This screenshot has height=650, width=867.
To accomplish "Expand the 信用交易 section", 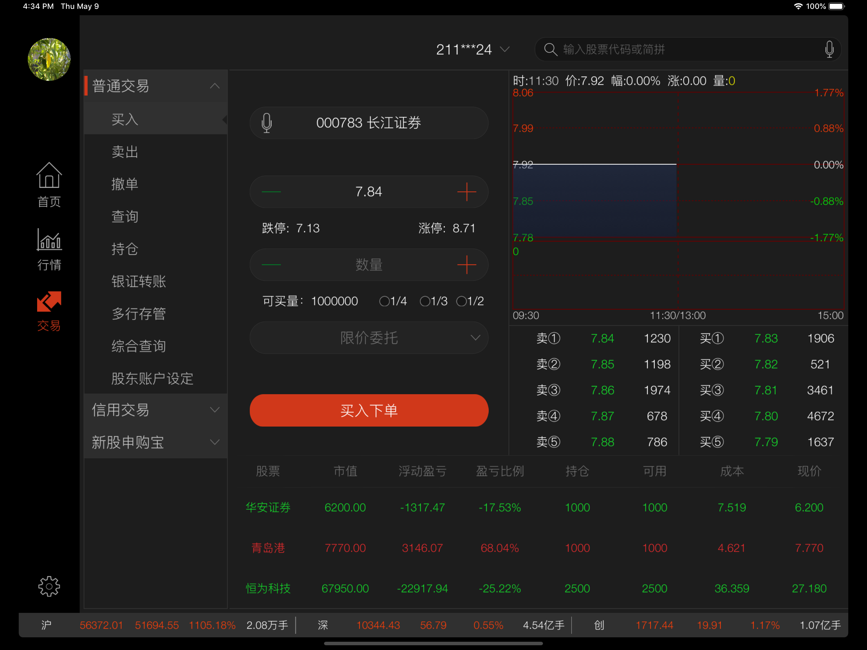I will (156, 410).
